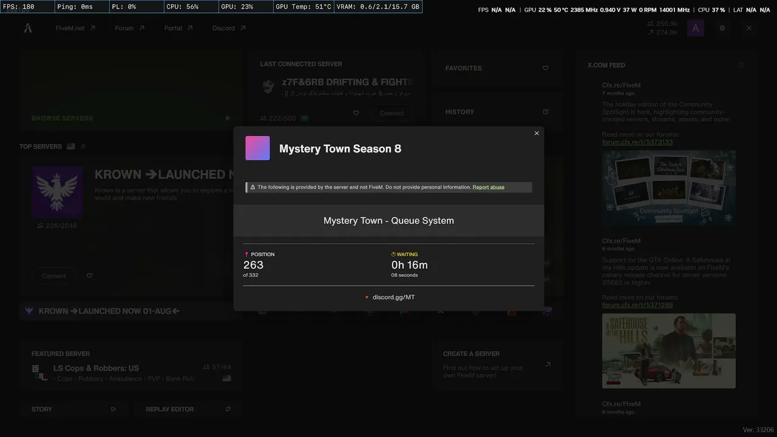Screen dimensions: 777x437
Task: Connect to the KROWN server
Action: tap(53, 276)
